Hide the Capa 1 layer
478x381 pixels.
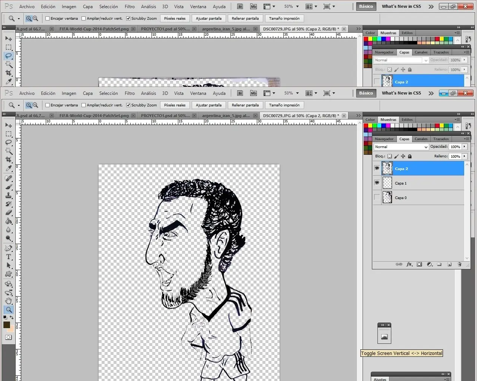tap(377, 183)
